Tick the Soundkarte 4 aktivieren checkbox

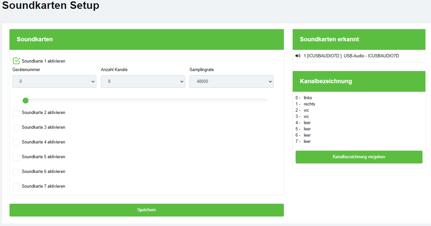coord(16,142)
